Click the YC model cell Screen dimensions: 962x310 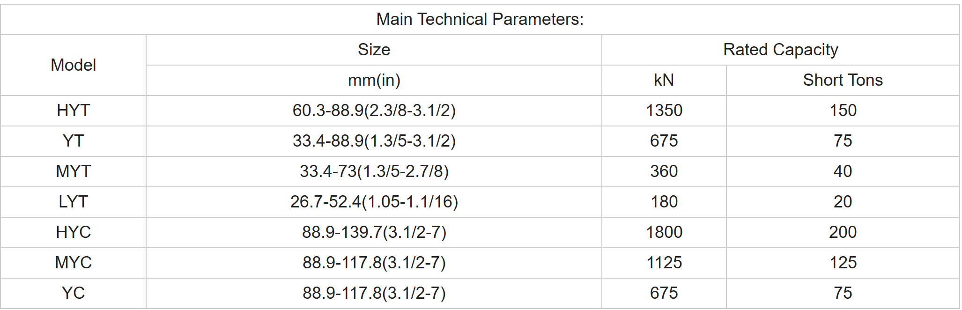tap(74, 293)
